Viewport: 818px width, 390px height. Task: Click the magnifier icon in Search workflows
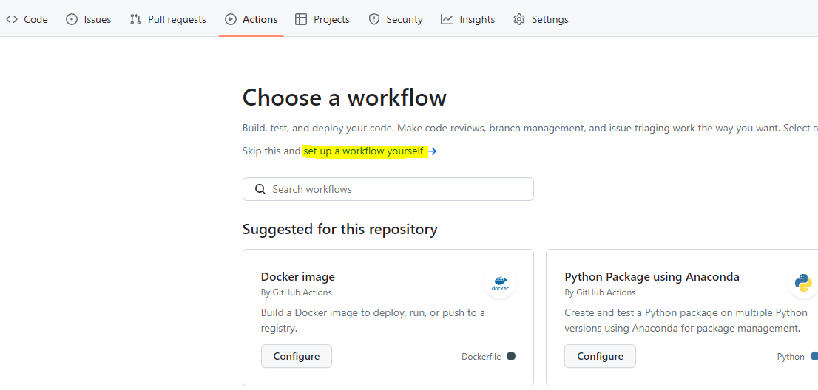click(x=260, y=189)
